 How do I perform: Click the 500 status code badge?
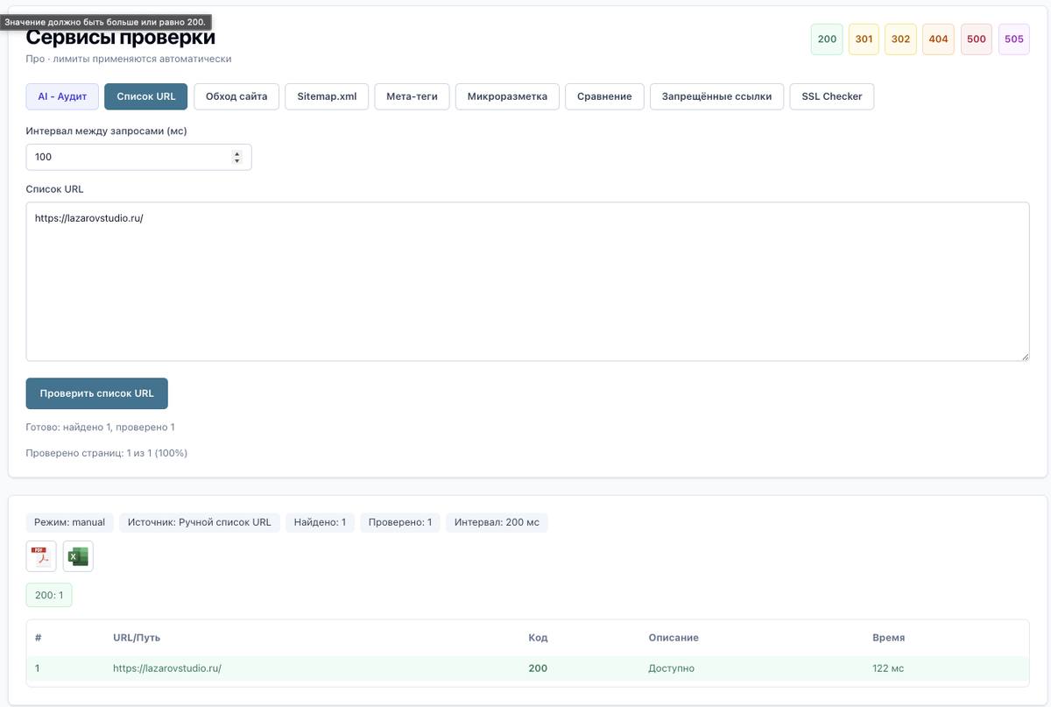coord(977,39)
